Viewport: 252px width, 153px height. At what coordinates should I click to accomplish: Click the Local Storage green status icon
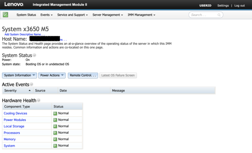(x=55, y=126)
